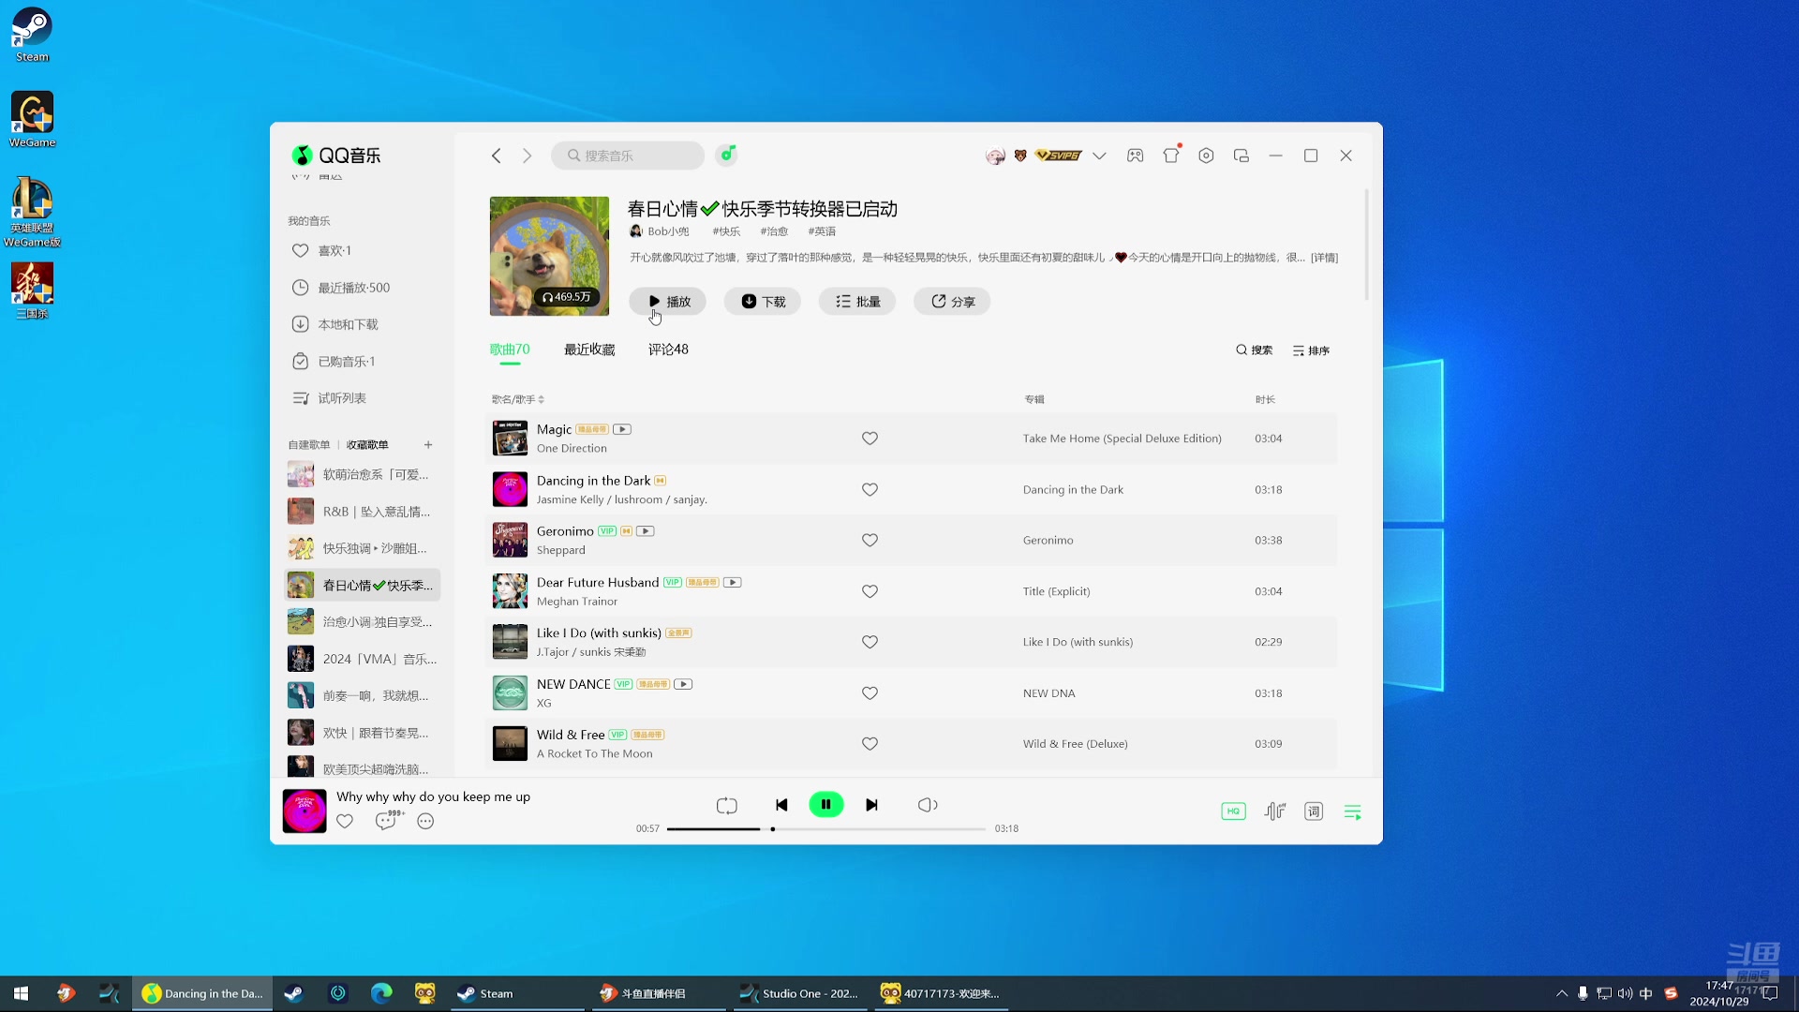The image size is (1799, 1012).
Task: Open the 2024「VMA」sidebar playlist
Action: (362, 659)
